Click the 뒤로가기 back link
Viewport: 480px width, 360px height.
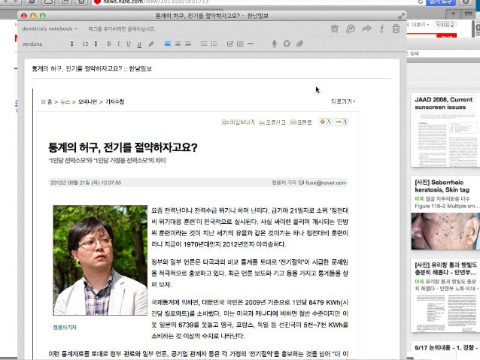pos(343,101)
